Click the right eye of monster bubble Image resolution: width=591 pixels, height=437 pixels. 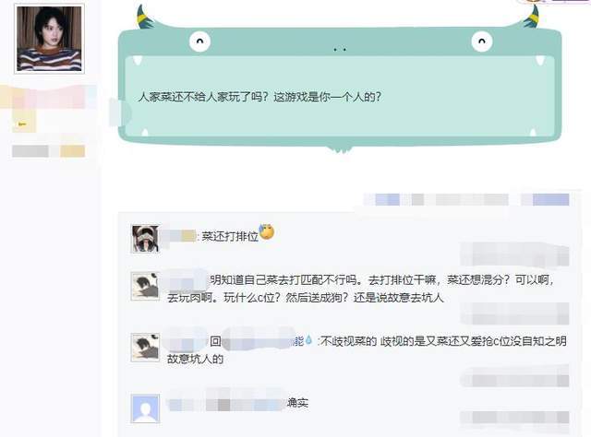[482, 41]
